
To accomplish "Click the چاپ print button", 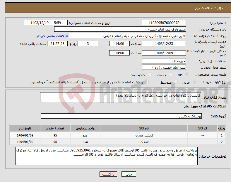I will 129,174.
